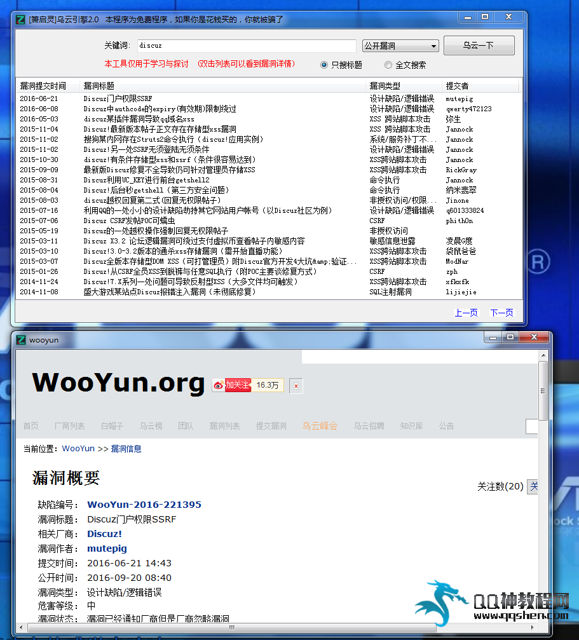579x640 pixels.
Task: Click the 提交者 column header
Action: (x=480, y=86)
